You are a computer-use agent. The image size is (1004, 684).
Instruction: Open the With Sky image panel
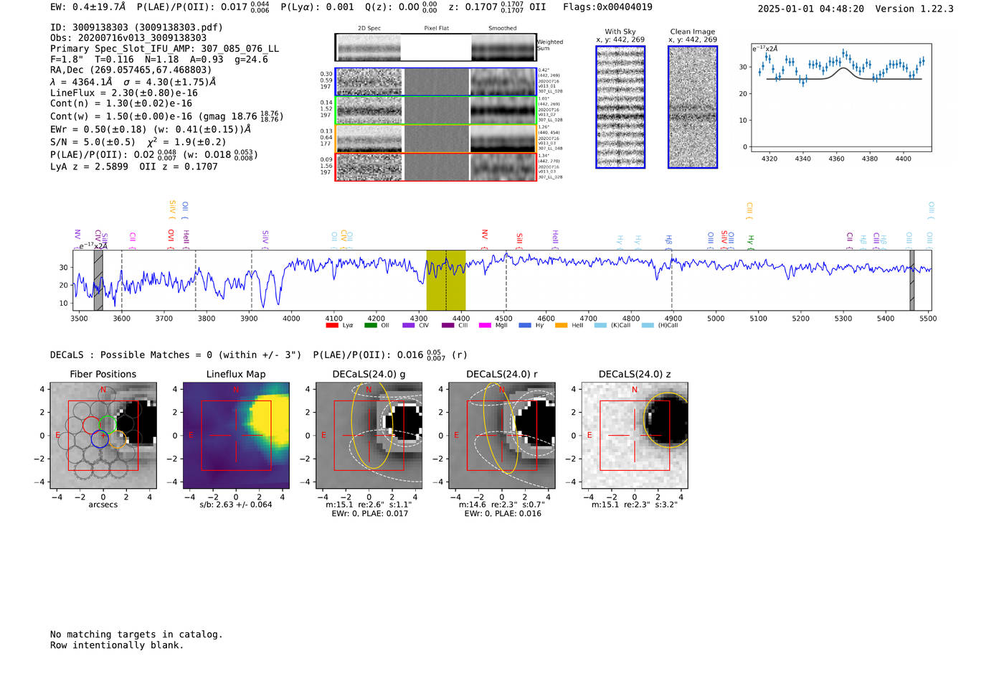coord(620,107)
